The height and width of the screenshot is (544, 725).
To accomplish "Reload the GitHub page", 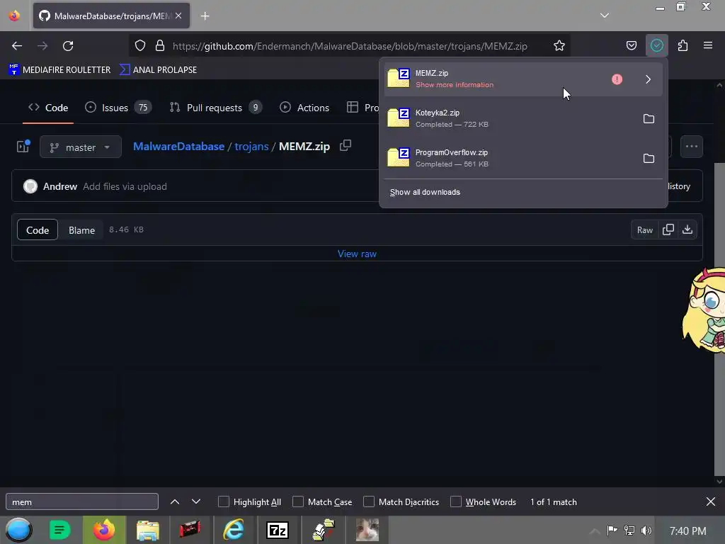I will coord(68,46).
